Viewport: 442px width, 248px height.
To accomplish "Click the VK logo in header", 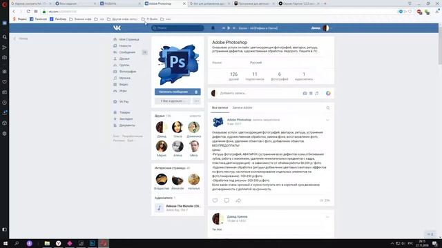I will (117, 28).
